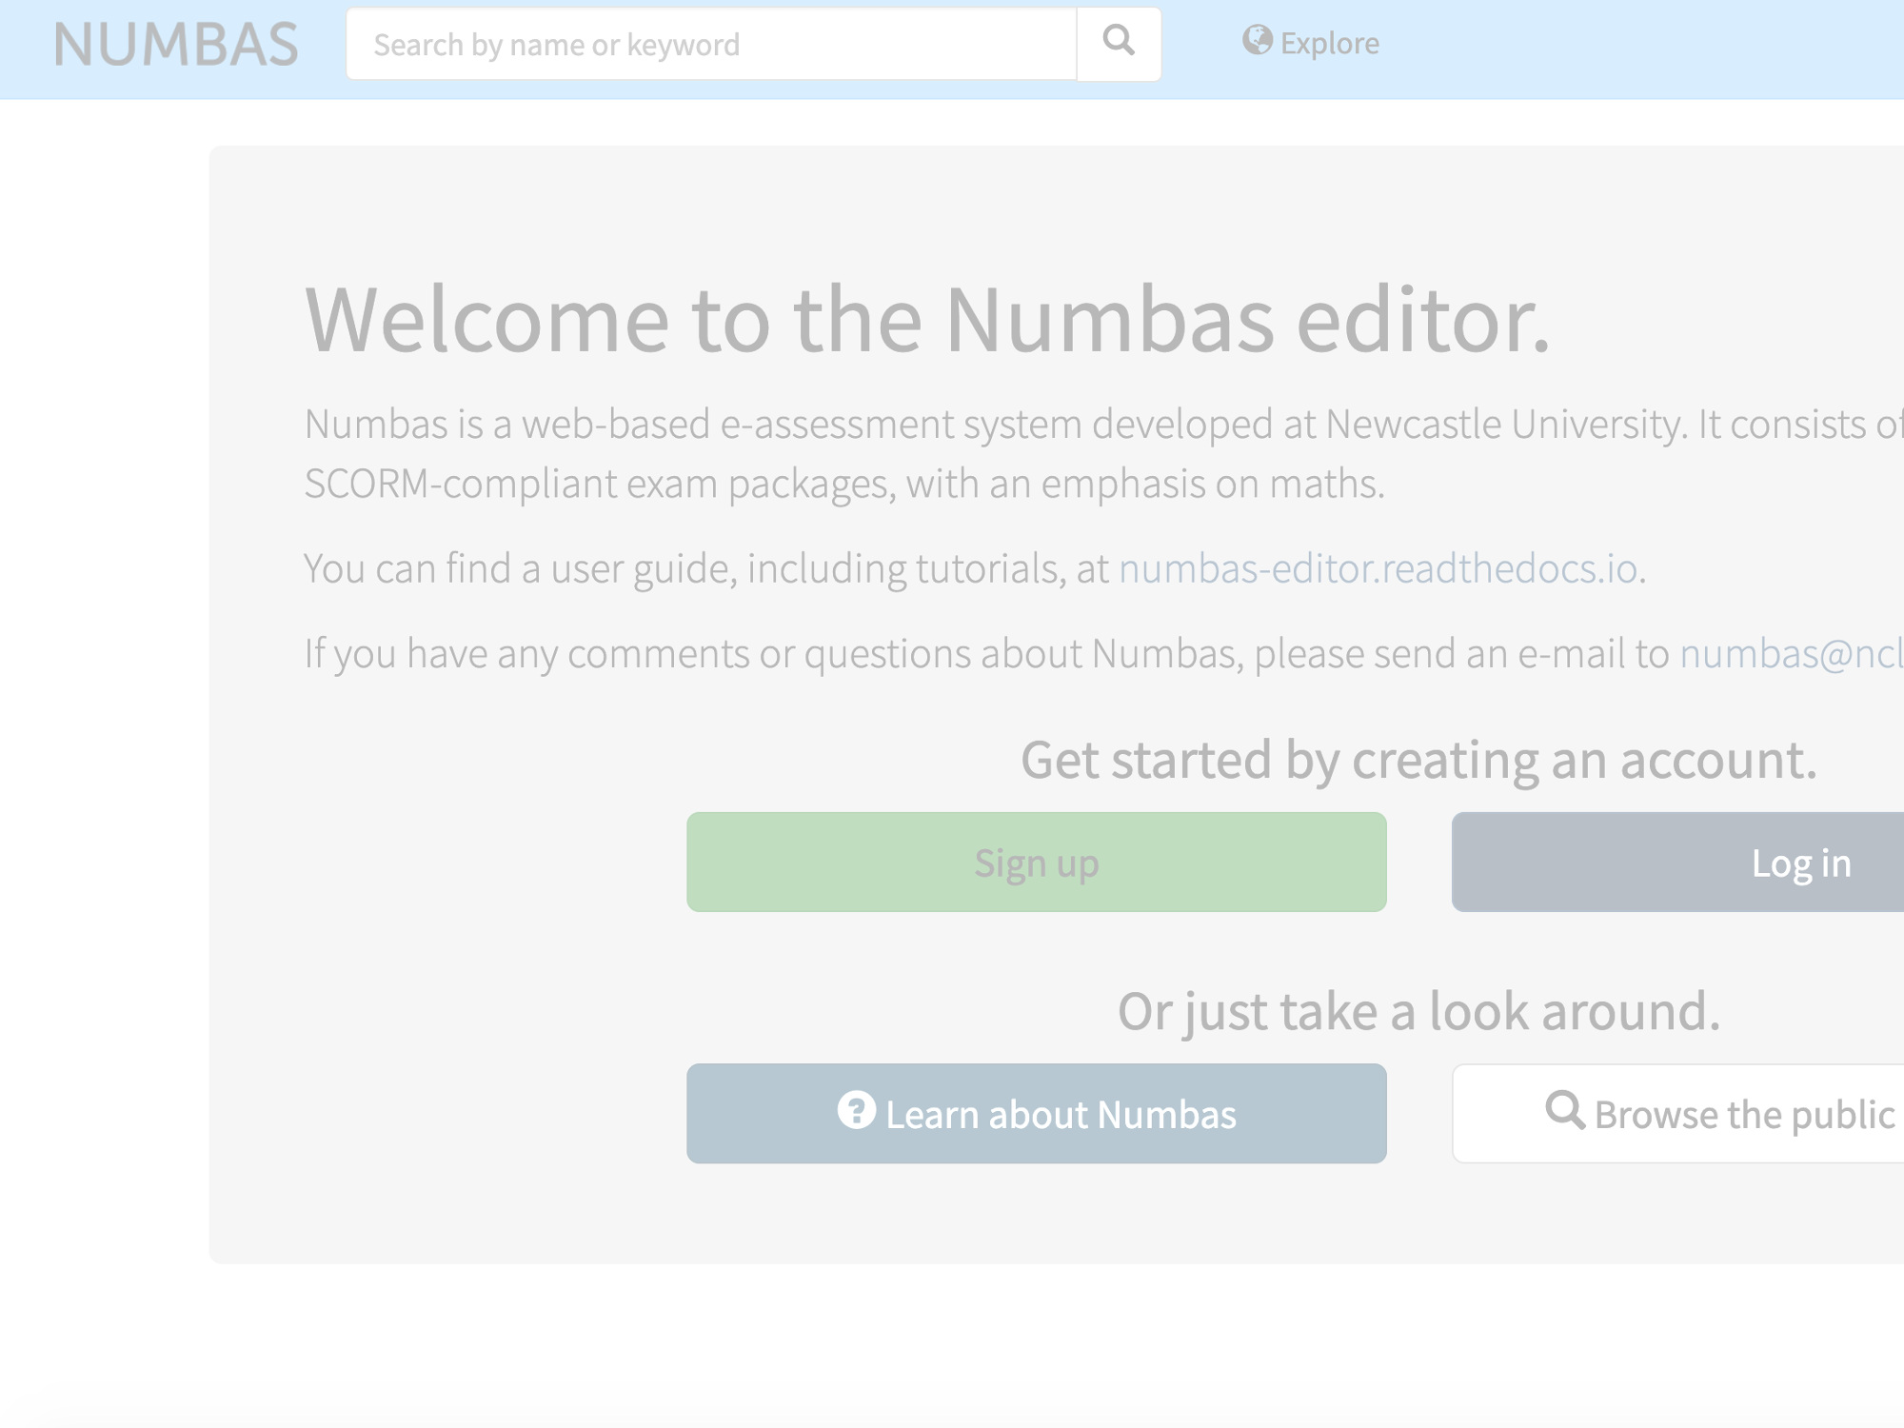This screenshot has width=1904, height=1428.
Task: Open the Explore menu item
Action: click(x=1329, y=44)
